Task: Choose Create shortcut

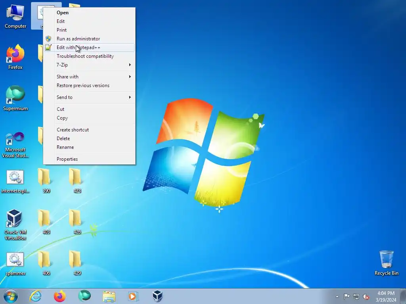Action: pos(89,130)
